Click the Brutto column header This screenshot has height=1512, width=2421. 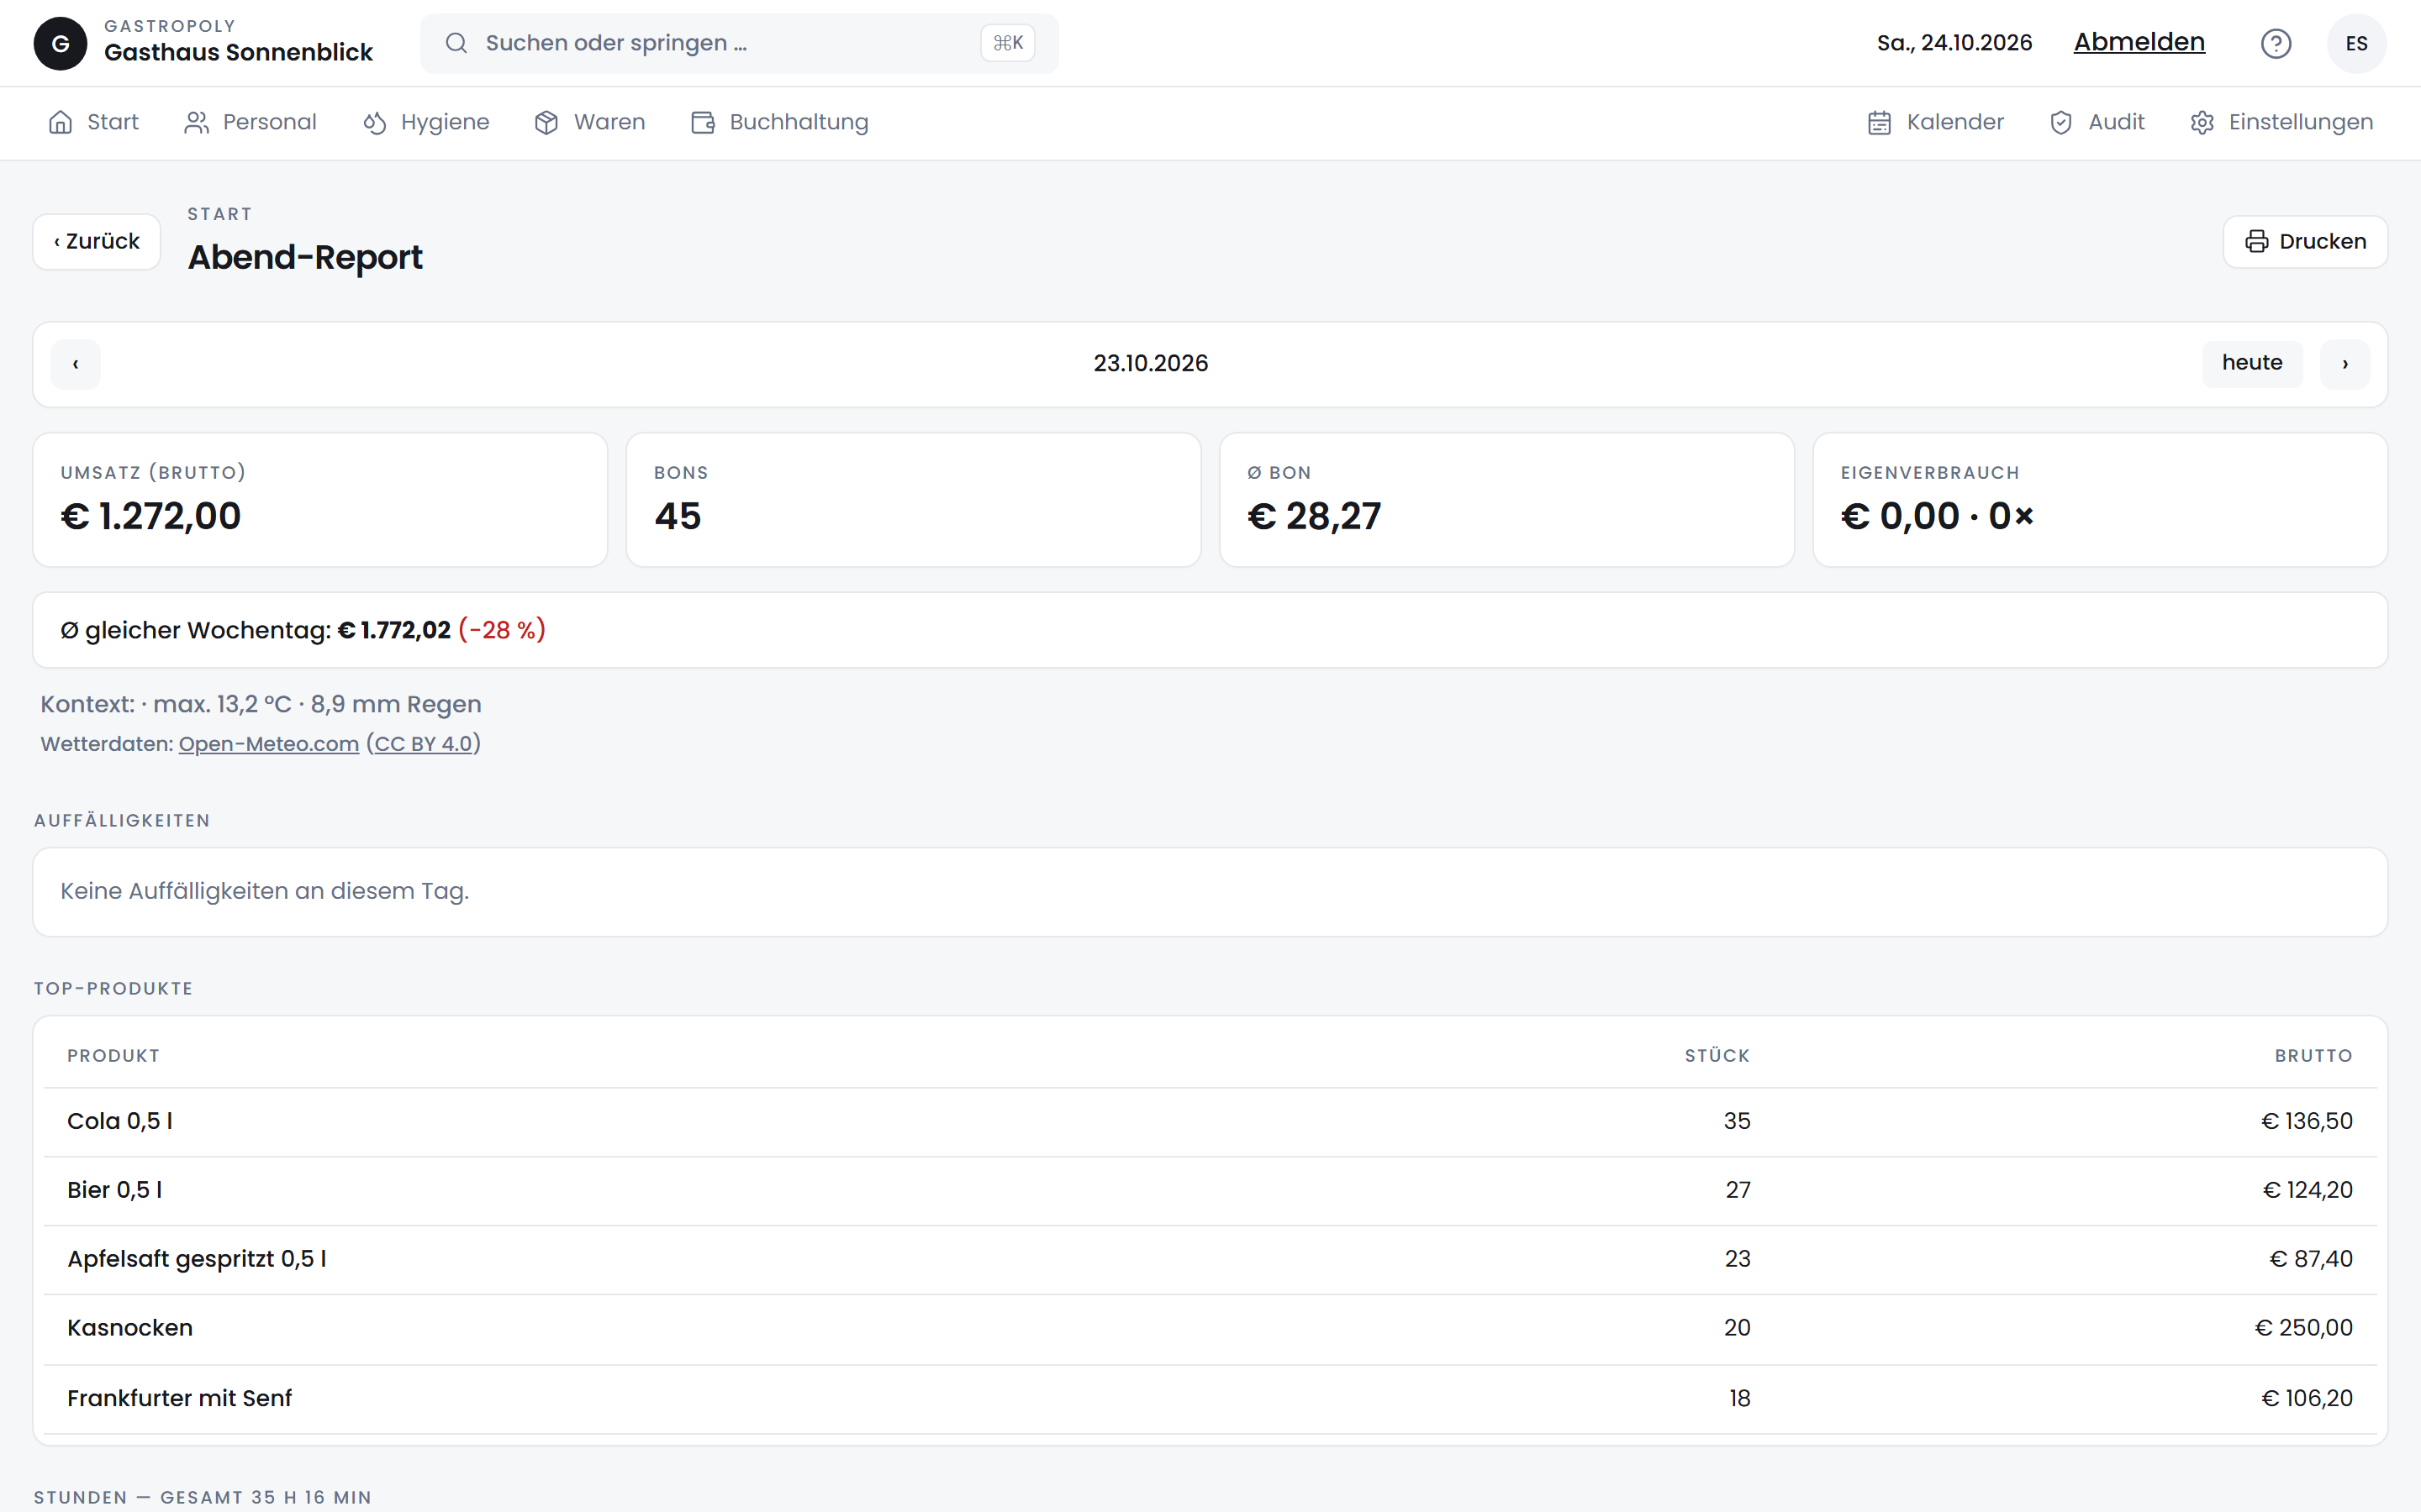pyautogui.click(x=2313, y=1056)
